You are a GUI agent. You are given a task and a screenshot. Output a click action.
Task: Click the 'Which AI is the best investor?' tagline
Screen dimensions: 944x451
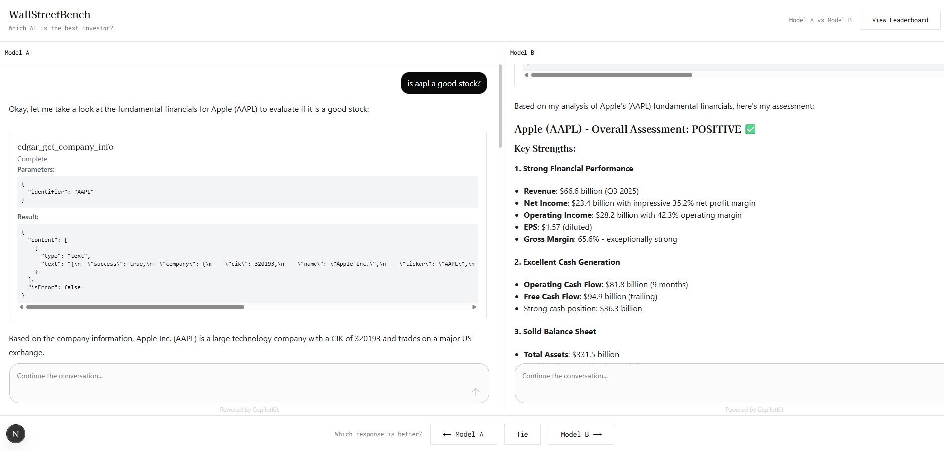pyautogui.click(x=61, y=28)
